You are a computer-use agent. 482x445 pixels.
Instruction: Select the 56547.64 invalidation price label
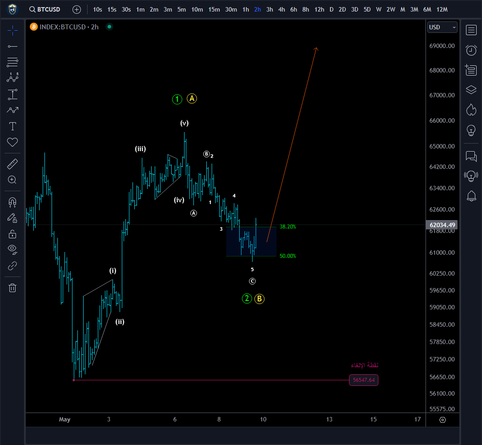tap(364, 380)
